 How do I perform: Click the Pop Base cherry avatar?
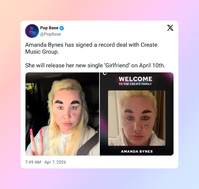point(32,31)
